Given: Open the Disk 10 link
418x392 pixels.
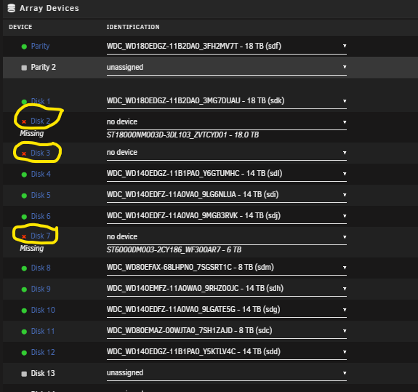Looking at the screenshot, I should pyautogui.click(x=43, y=310).
